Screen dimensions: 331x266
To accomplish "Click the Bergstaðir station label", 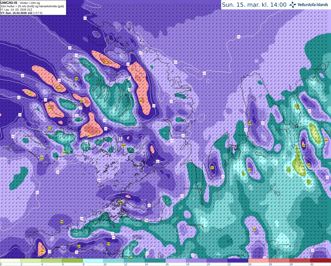I will [x=281, y=129].
